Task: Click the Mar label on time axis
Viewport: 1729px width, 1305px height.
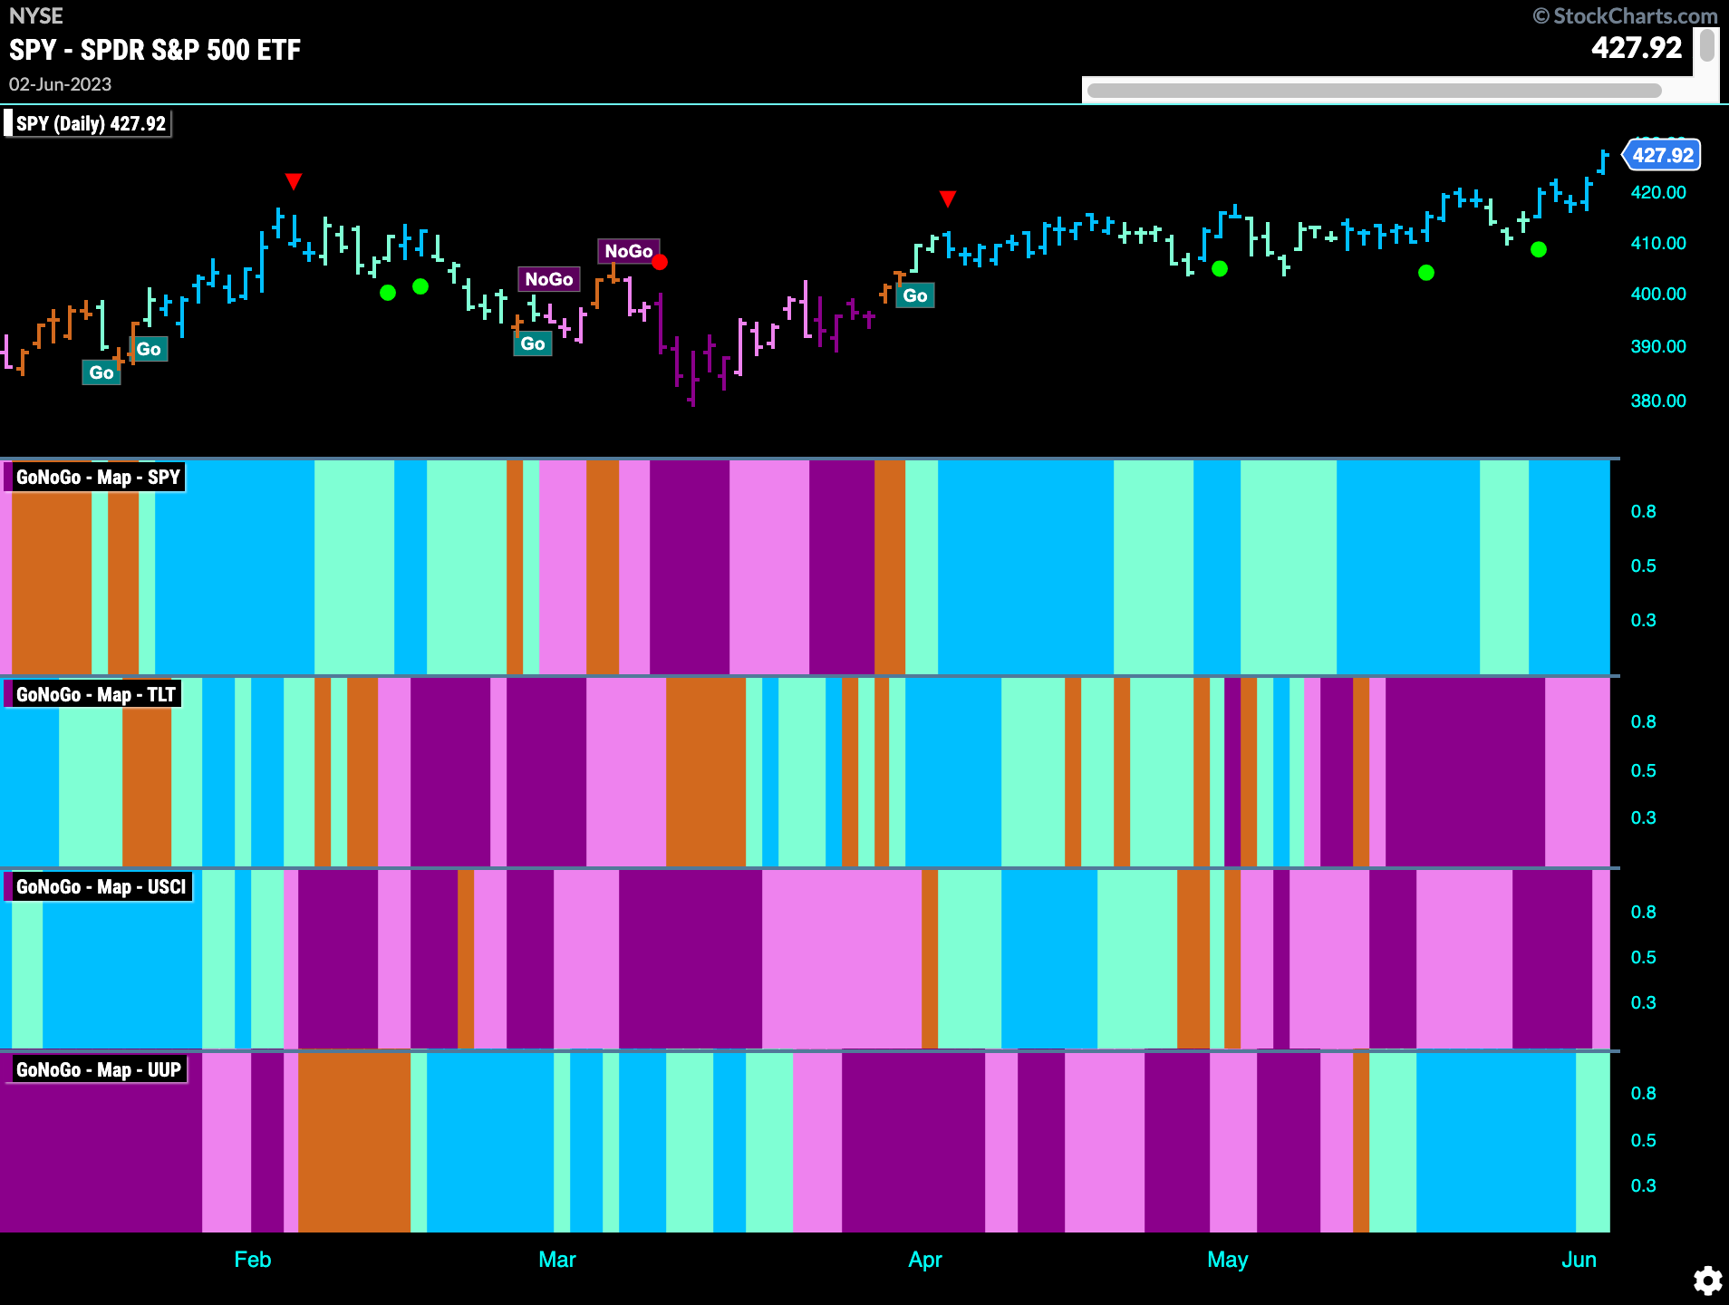Action: click(x=557, y=1260)
